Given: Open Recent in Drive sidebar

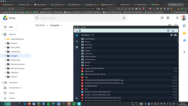Looking at the screenshot, I should point(12,93).
